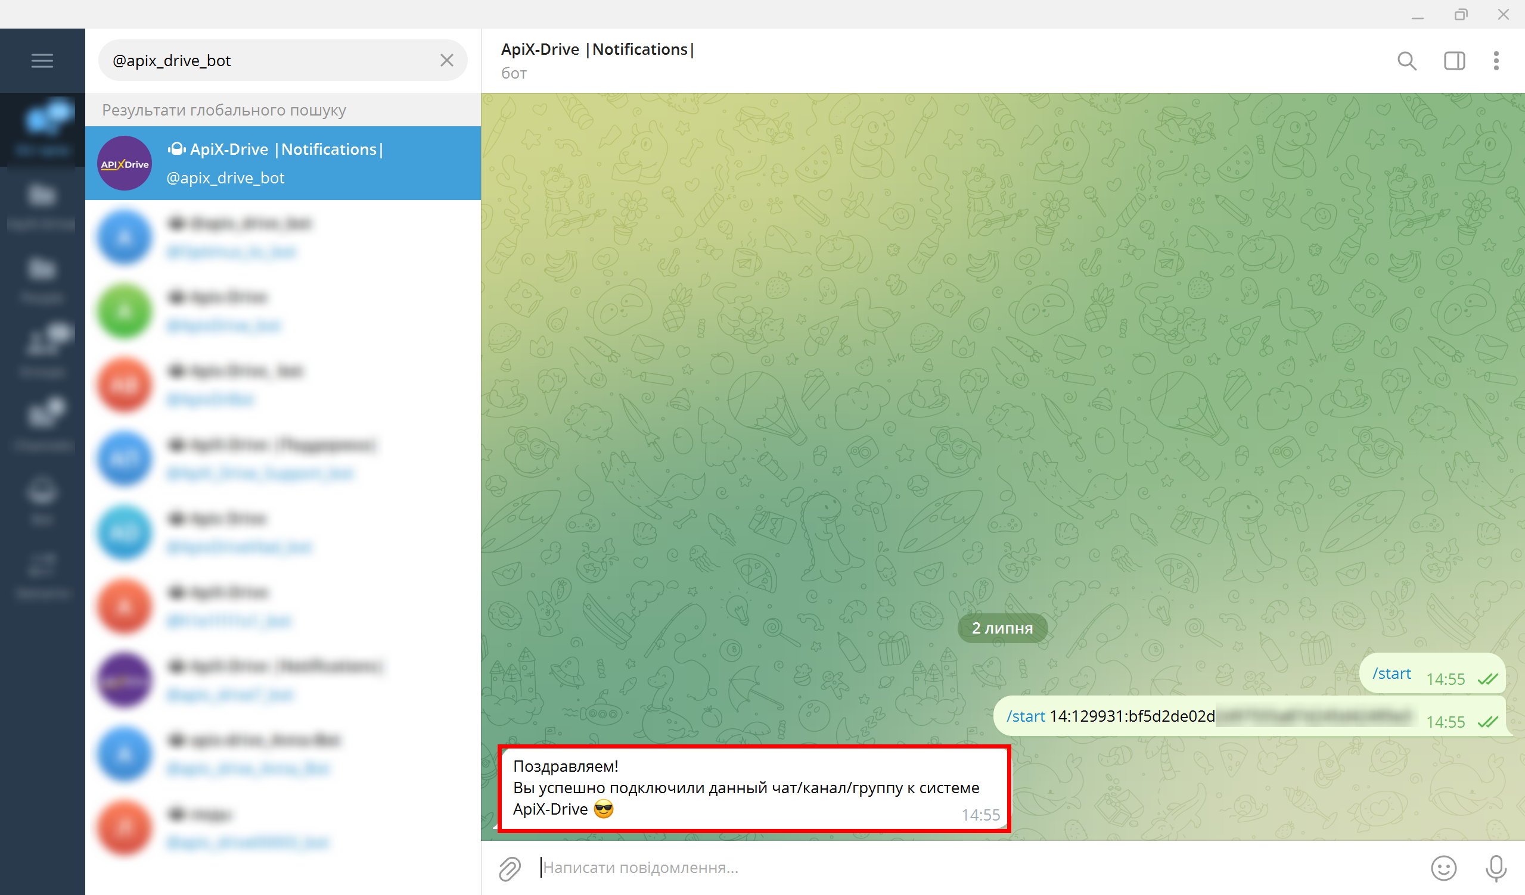Search within this chat
The width and height of the screenshot is (1525, 895).
click(1407, 61)
